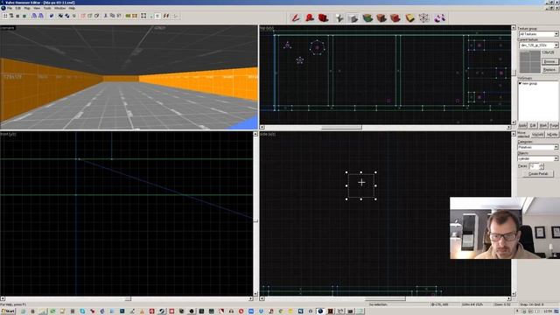The width and height of the screenshot is (560, 315).
Task: Toggle the 3D grid display
Action: 11,16
